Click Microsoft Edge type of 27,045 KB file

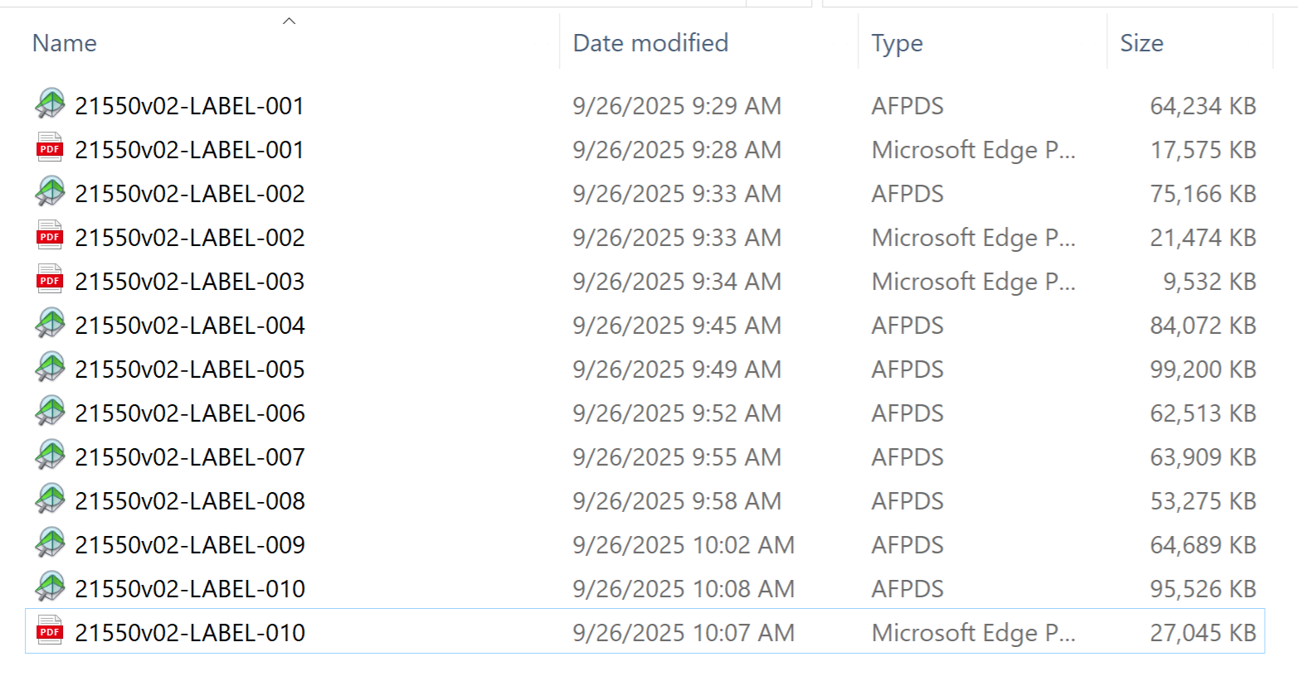click(x=973, y=633)
